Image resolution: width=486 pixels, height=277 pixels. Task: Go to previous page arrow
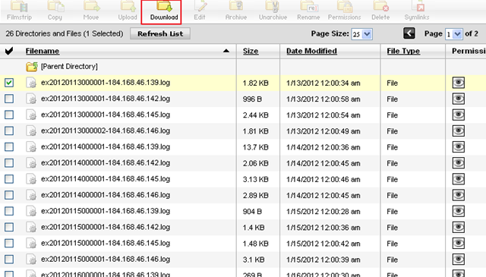(409, 33)
